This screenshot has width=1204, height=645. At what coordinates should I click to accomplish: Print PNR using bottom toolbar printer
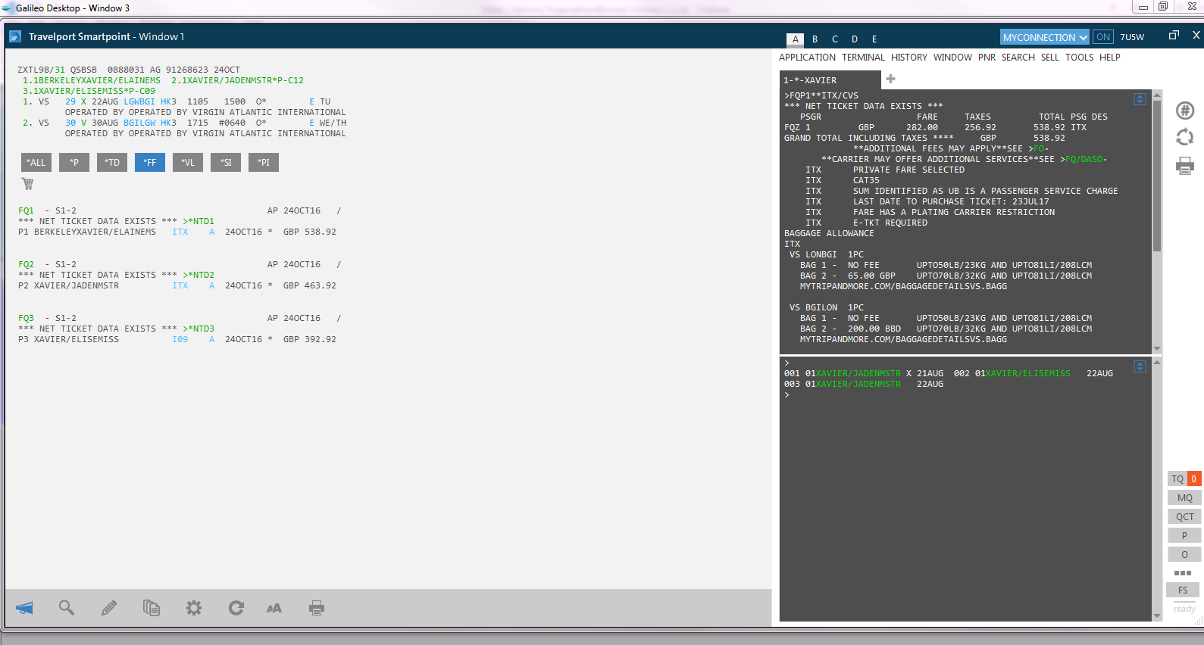[317, 608]
